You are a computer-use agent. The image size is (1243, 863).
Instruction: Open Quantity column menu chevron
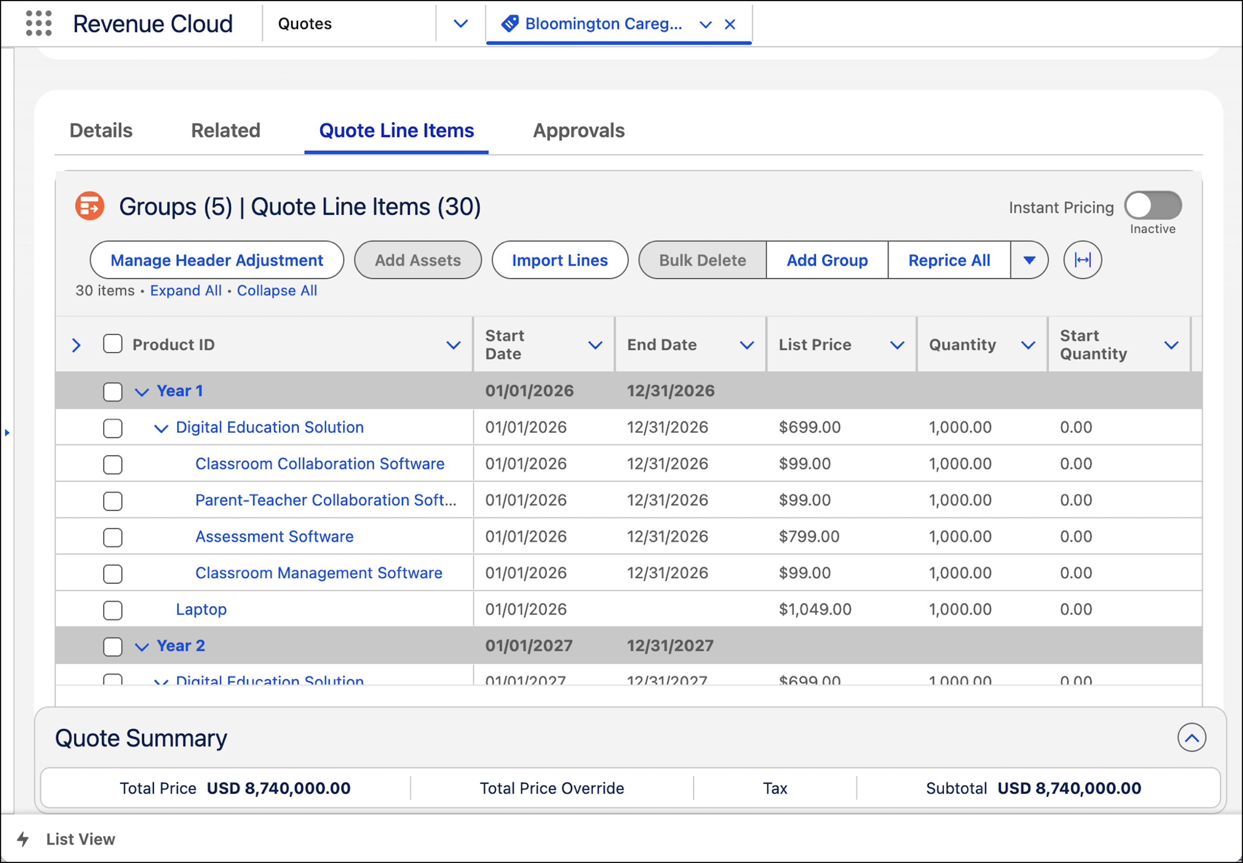coord(1028,345)
